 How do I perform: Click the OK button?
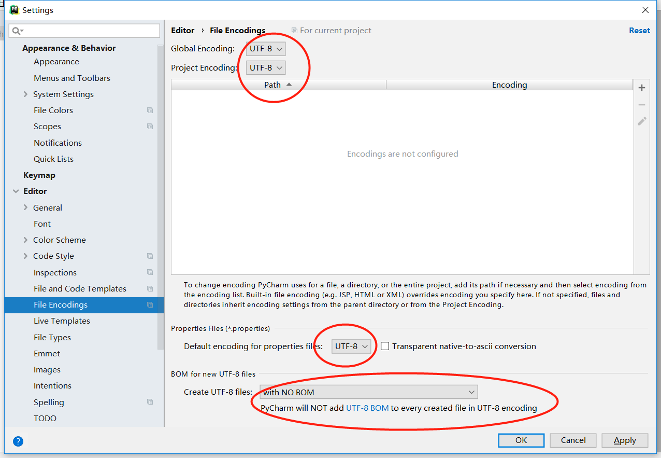pyautogui.click(x=521, y=440)
